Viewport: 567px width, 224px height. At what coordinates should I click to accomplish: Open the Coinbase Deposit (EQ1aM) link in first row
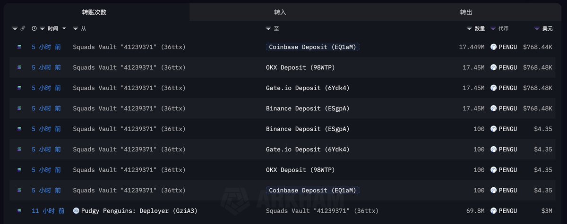312,47
